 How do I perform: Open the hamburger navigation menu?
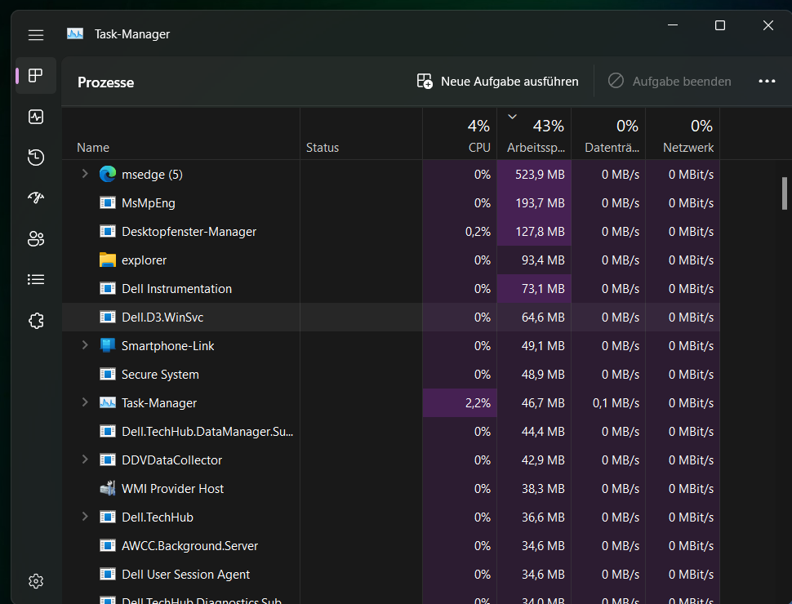[x=35, y=35]
